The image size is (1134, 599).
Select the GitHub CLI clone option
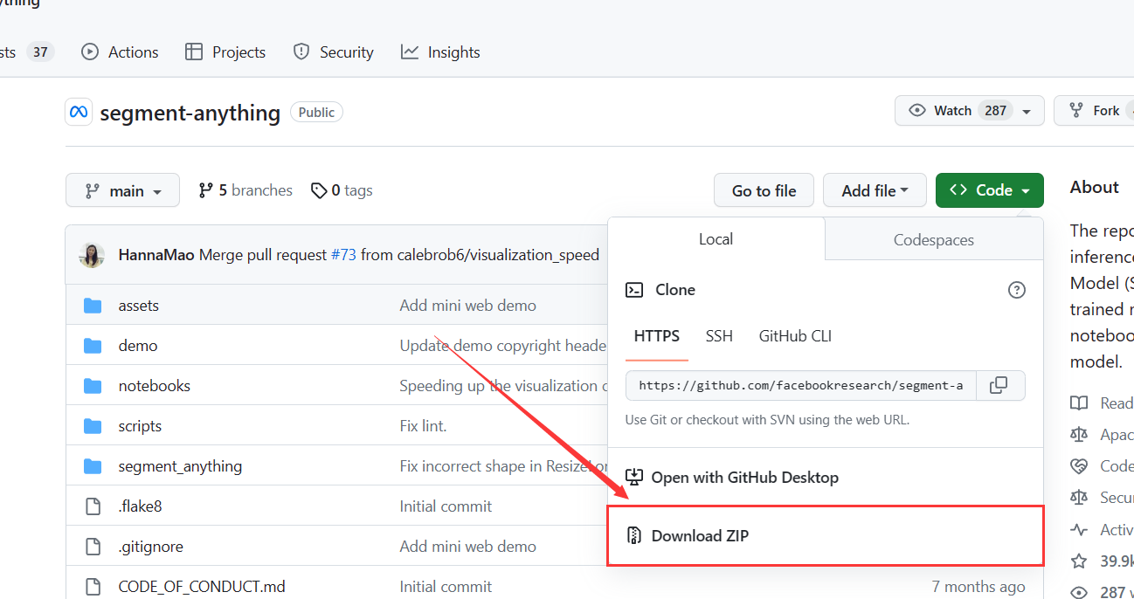tap(795, 336)
